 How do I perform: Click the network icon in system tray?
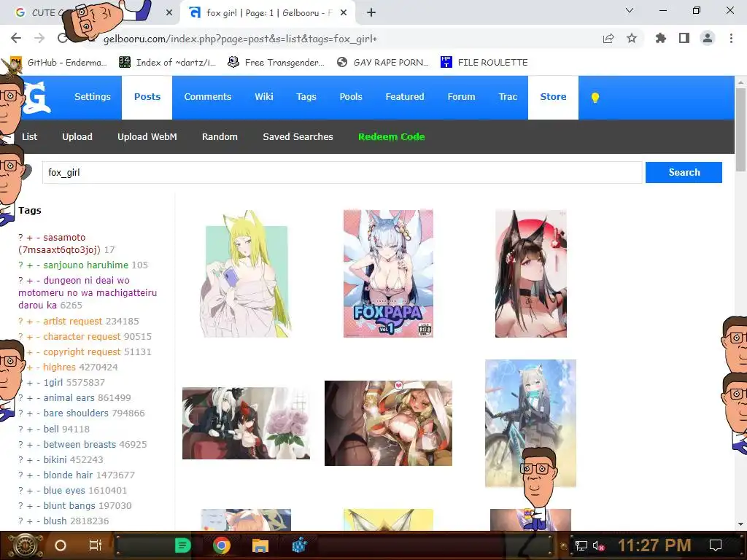pos(581,545)
